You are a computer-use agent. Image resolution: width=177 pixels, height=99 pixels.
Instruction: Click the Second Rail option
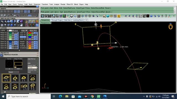point(32,70)
